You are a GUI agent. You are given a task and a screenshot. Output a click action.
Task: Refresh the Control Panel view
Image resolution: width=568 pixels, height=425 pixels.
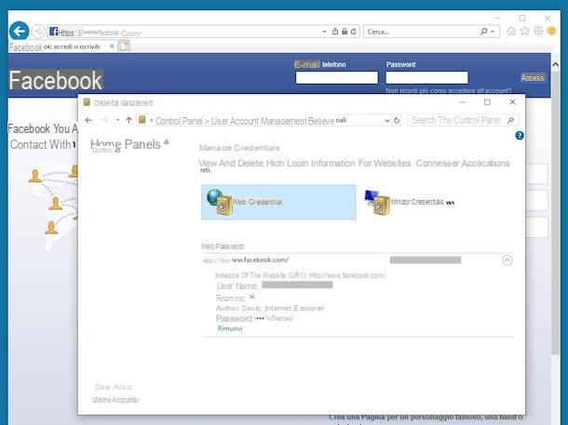tap(397, 121)
